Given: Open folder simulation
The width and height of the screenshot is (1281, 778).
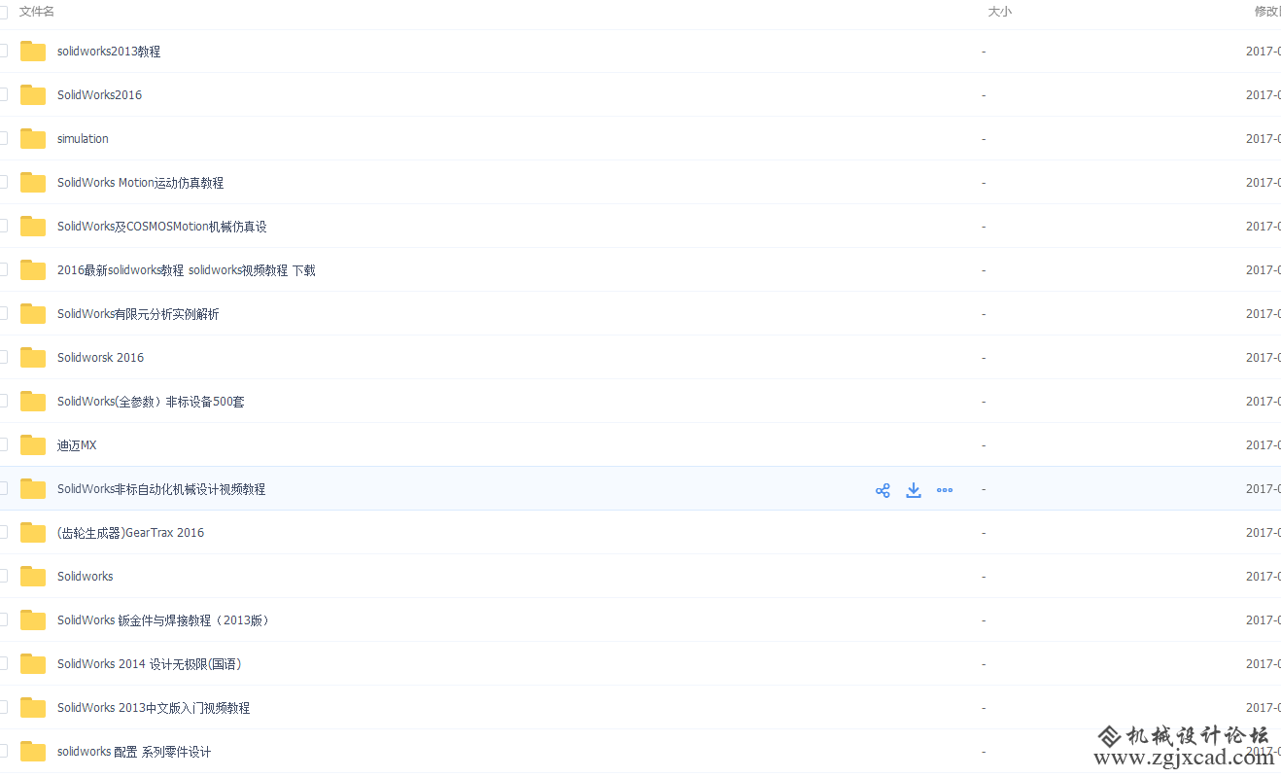Looking at the screenshot, I should (83, 139).
